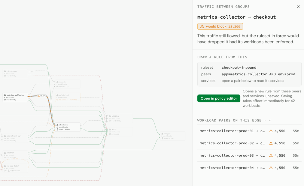Select the 'no app label' group node
304x186 pixels.
15,168
